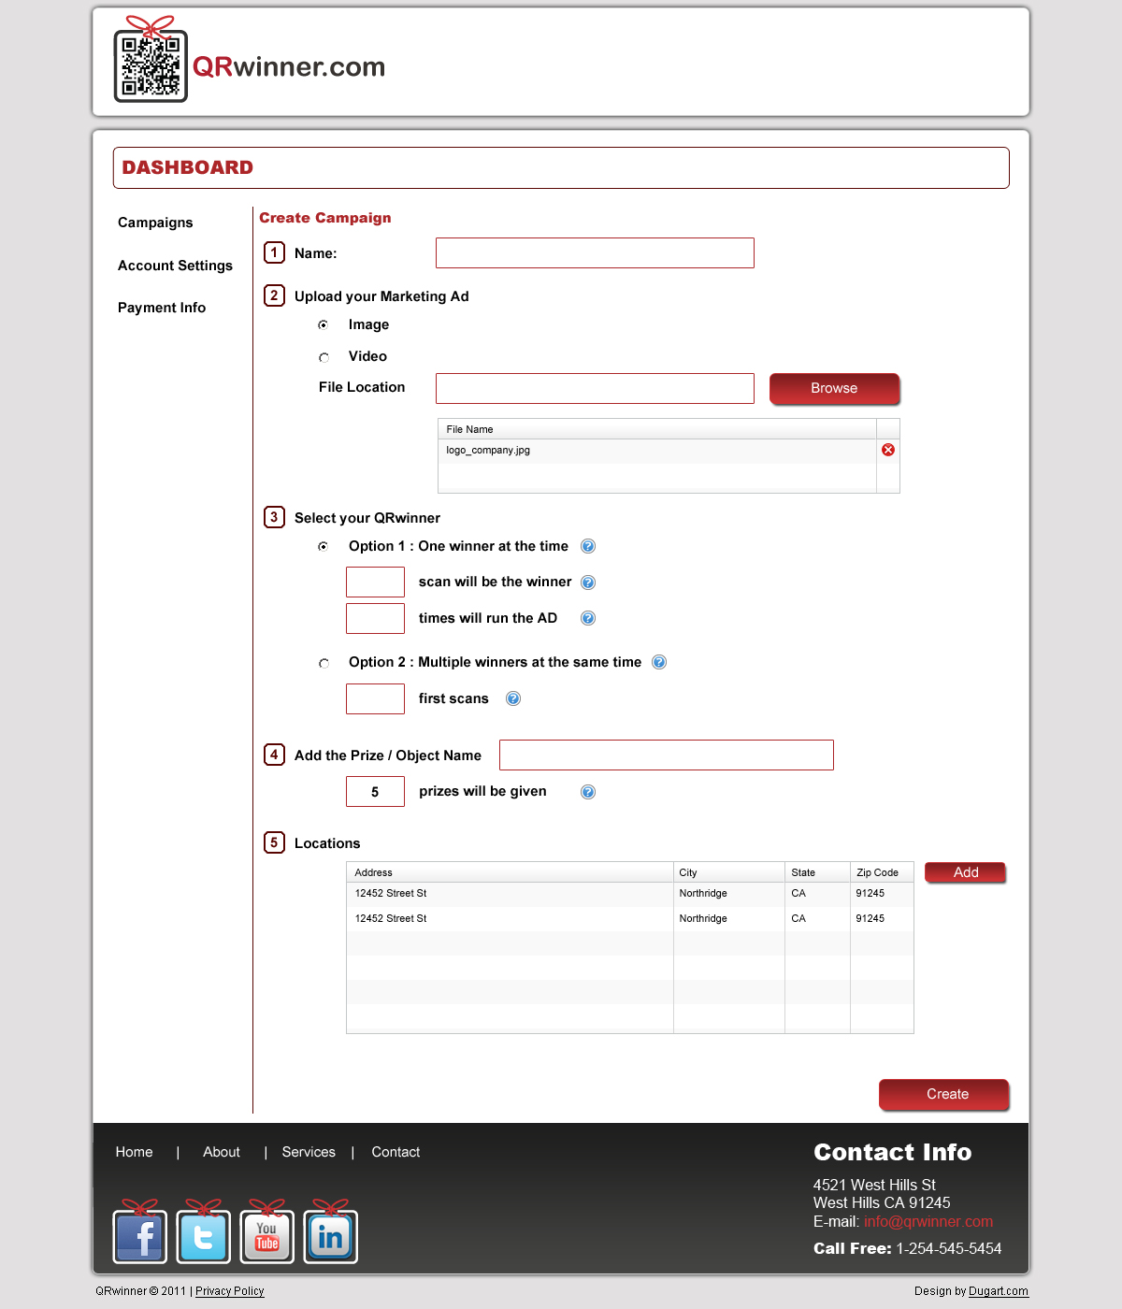The width and height of the screenshot is (1122, 1309).
Task: Open Account Settings in the sidebar
Action: [x=175, y=266]
